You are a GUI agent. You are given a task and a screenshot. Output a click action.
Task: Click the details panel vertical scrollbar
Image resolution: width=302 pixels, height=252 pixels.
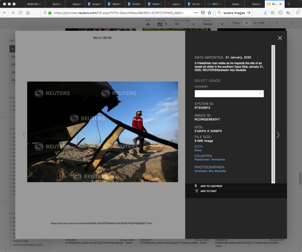(x=273, y=114)
